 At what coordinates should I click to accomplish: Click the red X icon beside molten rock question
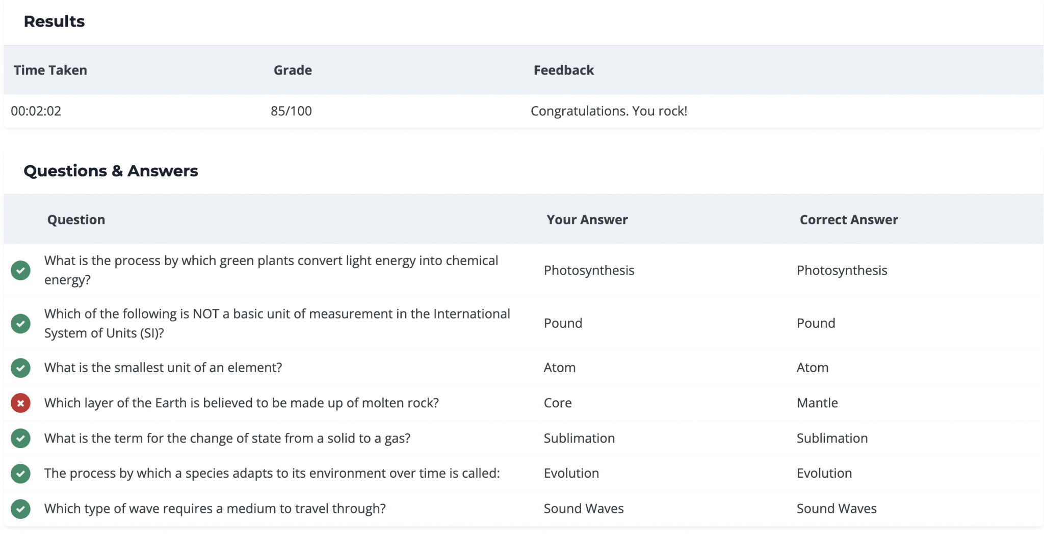[x=20, y=403]
